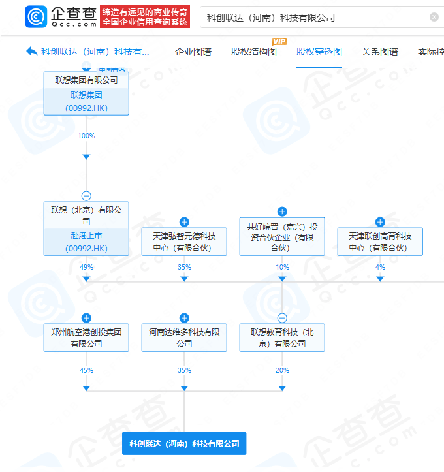Open the 郑州航空港创投集团有限公司 node
This screenshot has width=444, height=472.
[x=86, y=338]
